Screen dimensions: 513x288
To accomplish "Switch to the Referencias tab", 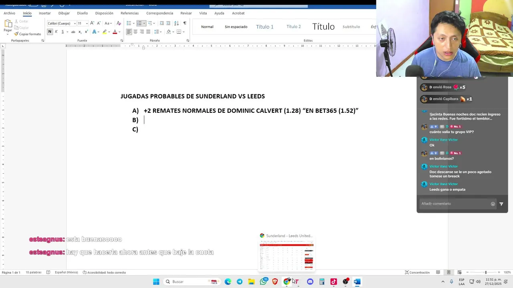I will click(x=129, y=13).
